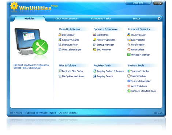Open Registry Backup & Restore icon
172x135 pixels.
94,71
